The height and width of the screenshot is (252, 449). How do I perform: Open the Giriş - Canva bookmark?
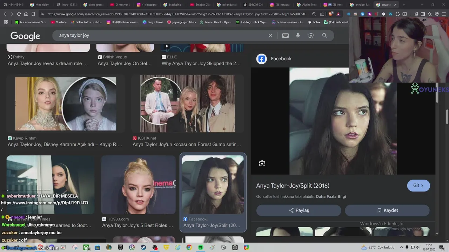[x=153, y=22]
